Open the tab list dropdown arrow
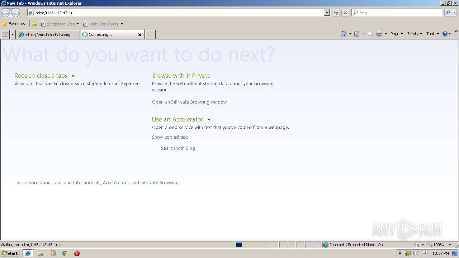459x258 pixels. [x=13, y=34]
